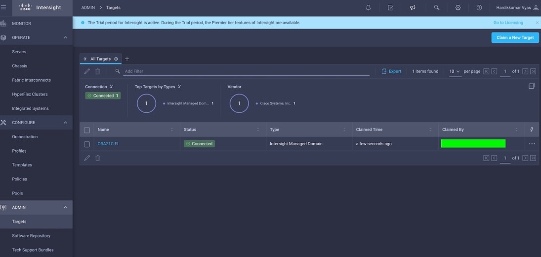Toggle Top Targets by Types filter icon
Screen dimensions: 541x257
179,87
